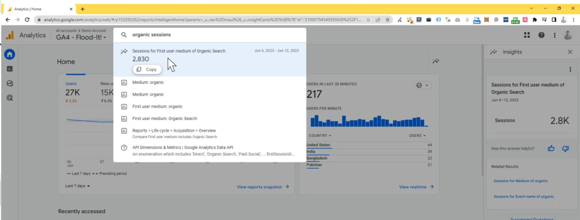Open Chrome side panel icon
Screen dimensions: 580x220
(554, 20)
